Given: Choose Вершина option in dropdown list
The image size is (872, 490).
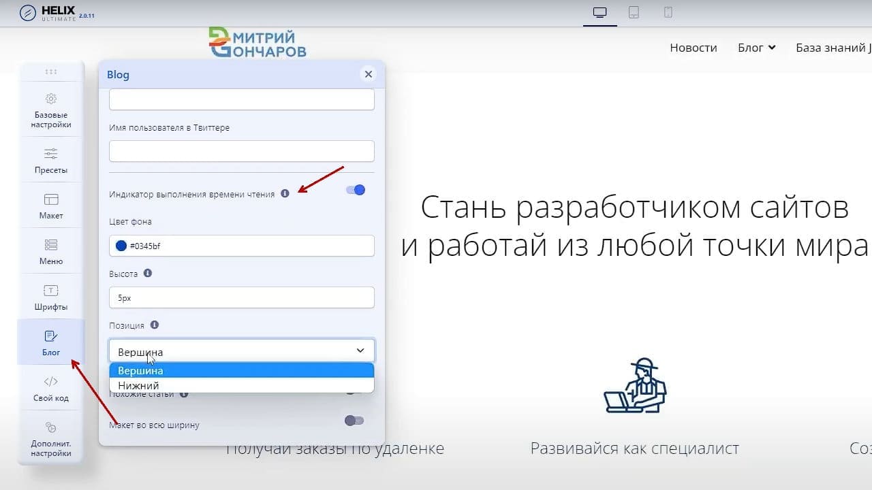Looking at the screenshot, I should 242,371.
